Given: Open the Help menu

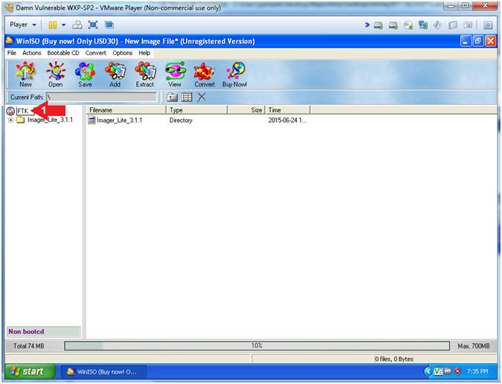Looking at the screenshot, I should coord(144,53).
